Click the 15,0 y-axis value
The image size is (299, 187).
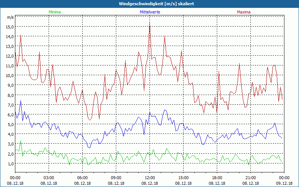10,27
